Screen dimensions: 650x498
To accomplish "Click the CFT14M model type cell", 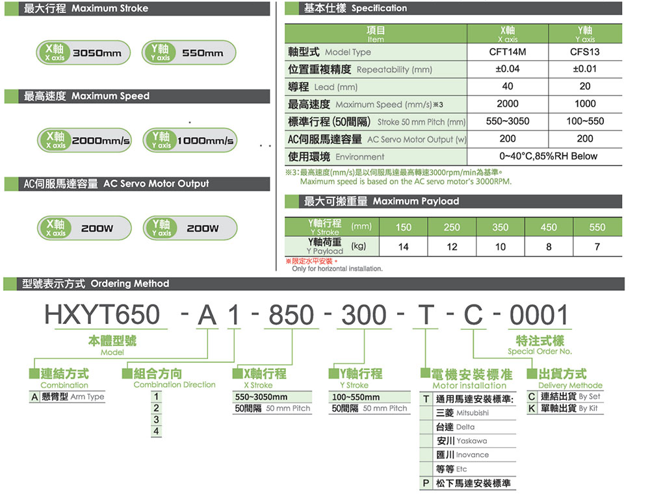I will pyautogui.click(x=508, y=52).
